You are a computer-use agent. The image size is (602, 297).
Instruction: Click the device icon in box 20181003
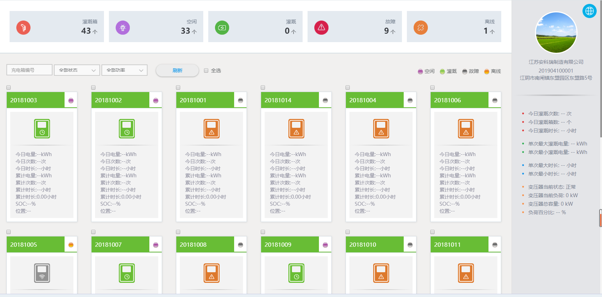pos(42,128)
